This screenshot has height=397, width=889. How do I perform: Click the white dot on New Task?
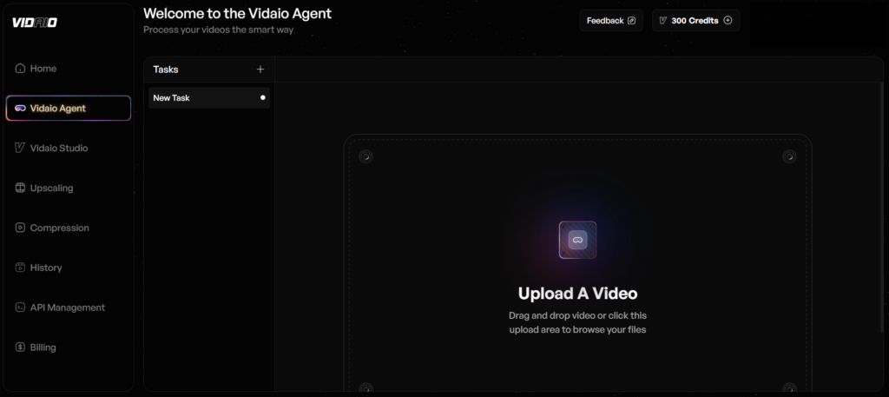[x=262, y=97]
